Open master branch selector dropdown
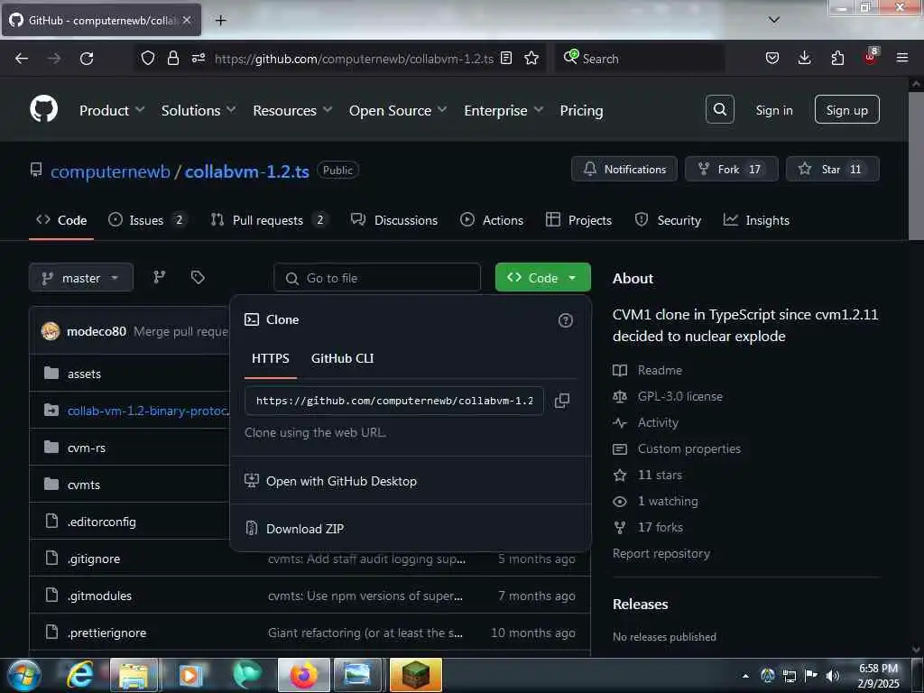 pyautogui.click(x=80, y=278)
